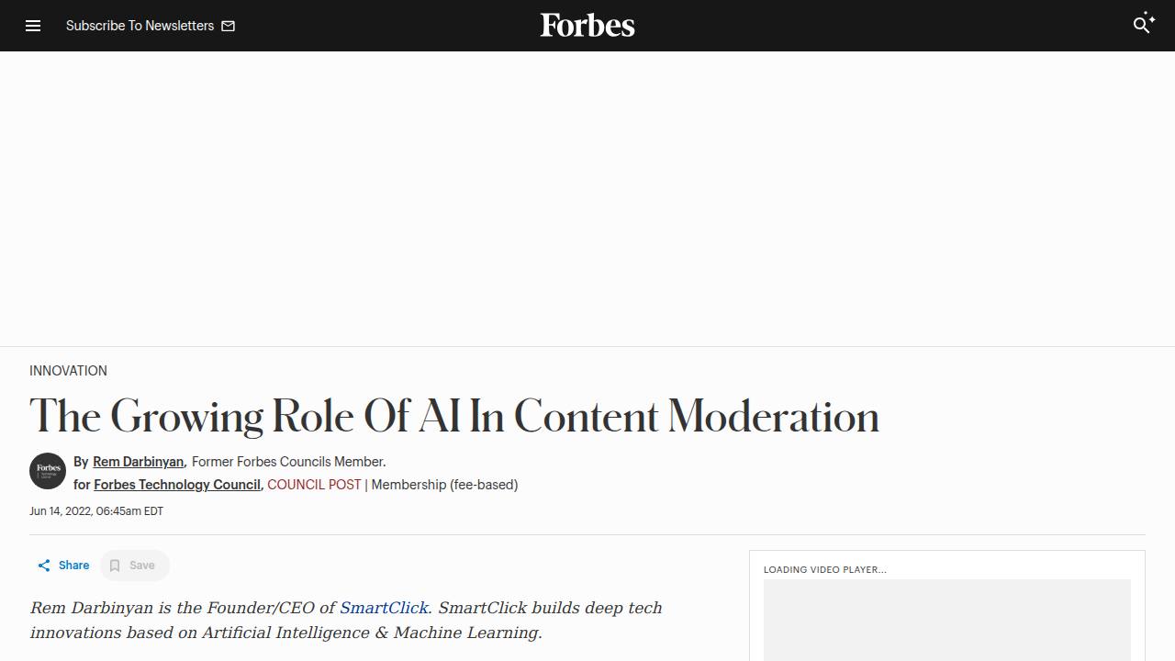Click the loading video player area

(947, 620)
